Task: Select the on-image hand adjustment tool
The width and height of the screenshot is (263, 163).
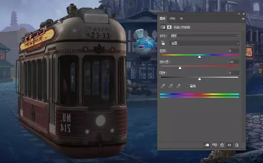Action: coord(163,43)
